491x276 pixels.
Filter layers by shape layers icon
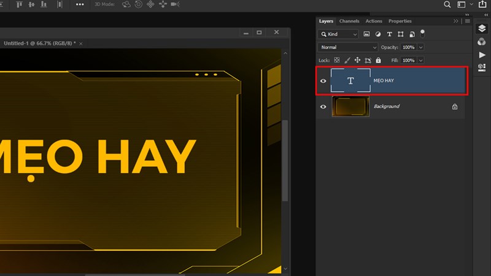[401, 34]
